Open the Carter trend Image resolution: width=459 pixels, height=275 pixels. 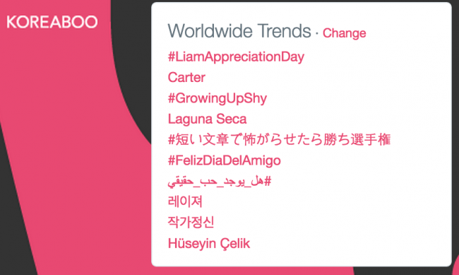[x=186, y=78]
